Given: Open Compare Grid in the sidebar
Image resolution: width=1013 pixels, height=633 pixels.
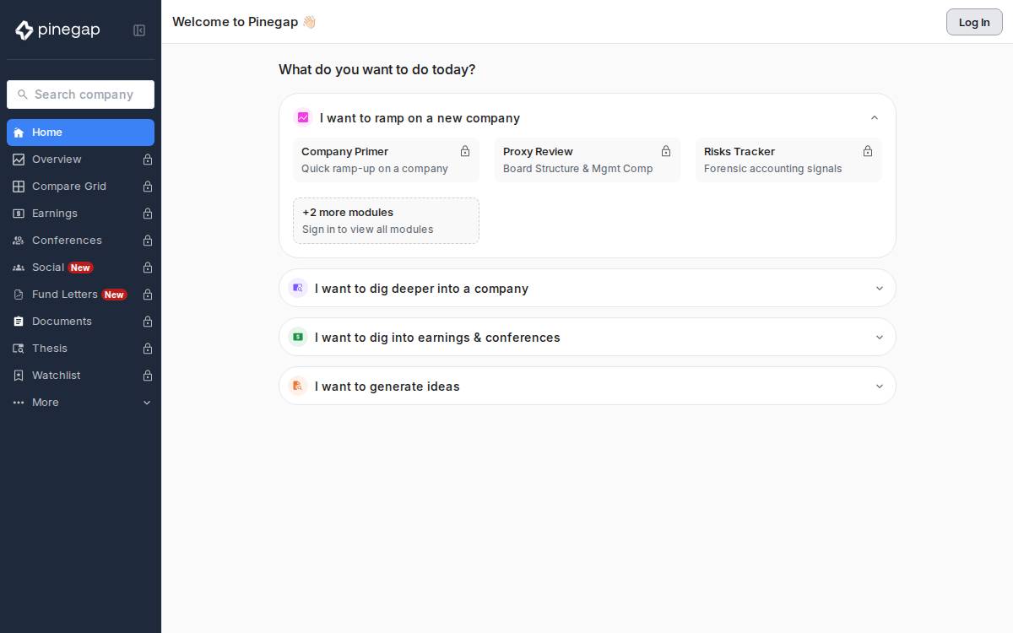Looking at the screenshot, I should pyautogui.click(x=80, y=187).
